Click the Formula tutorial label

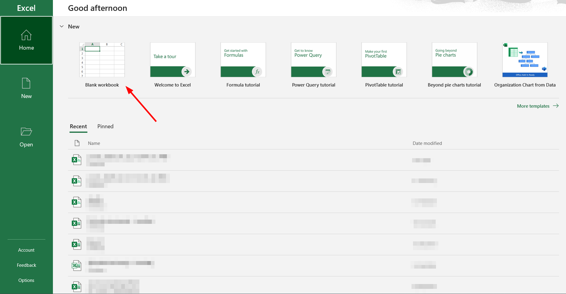tap(243, 85)
